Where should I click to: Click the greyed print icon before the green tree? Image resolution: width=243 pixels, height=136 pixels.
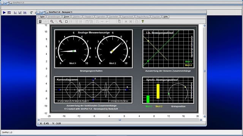click(x=137, y=22)
